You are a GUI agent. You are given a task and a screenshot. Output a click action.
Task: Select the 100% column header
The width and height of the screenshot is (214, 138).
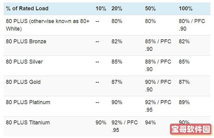click(186, 9)
